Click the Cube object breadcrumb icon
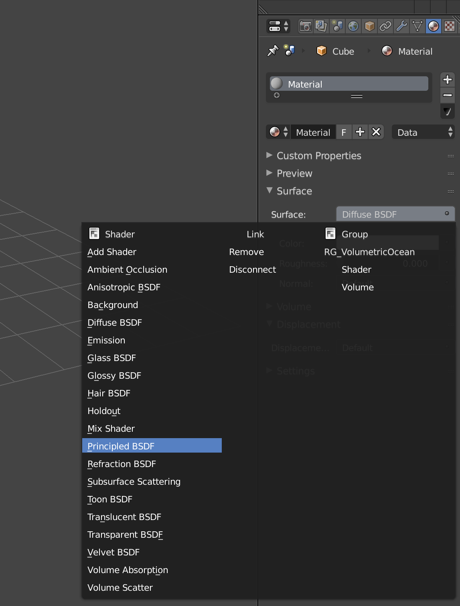The image size is (460, 606). coord(322,51)
